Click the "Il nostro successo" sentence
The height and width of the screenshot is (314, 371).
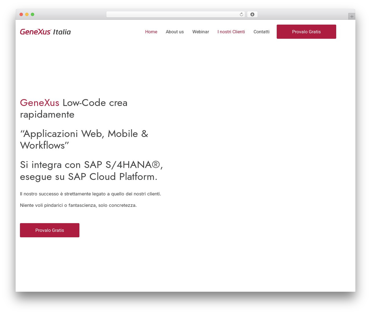point(90,194)
